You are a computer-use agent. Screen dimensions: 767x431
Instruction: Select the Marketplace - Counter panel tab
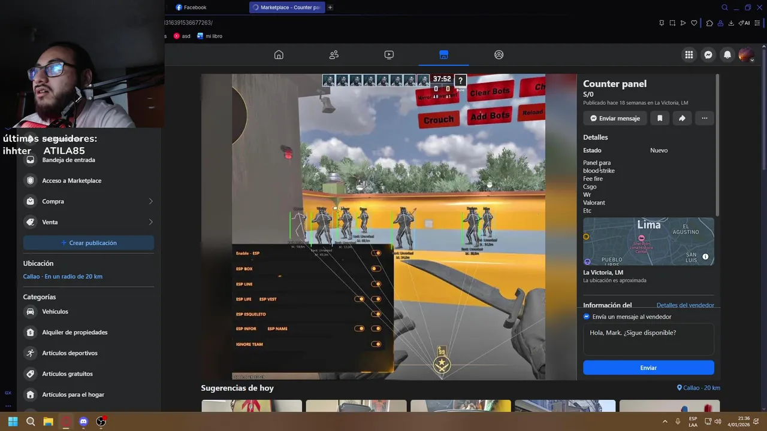(x=287, y=7)
